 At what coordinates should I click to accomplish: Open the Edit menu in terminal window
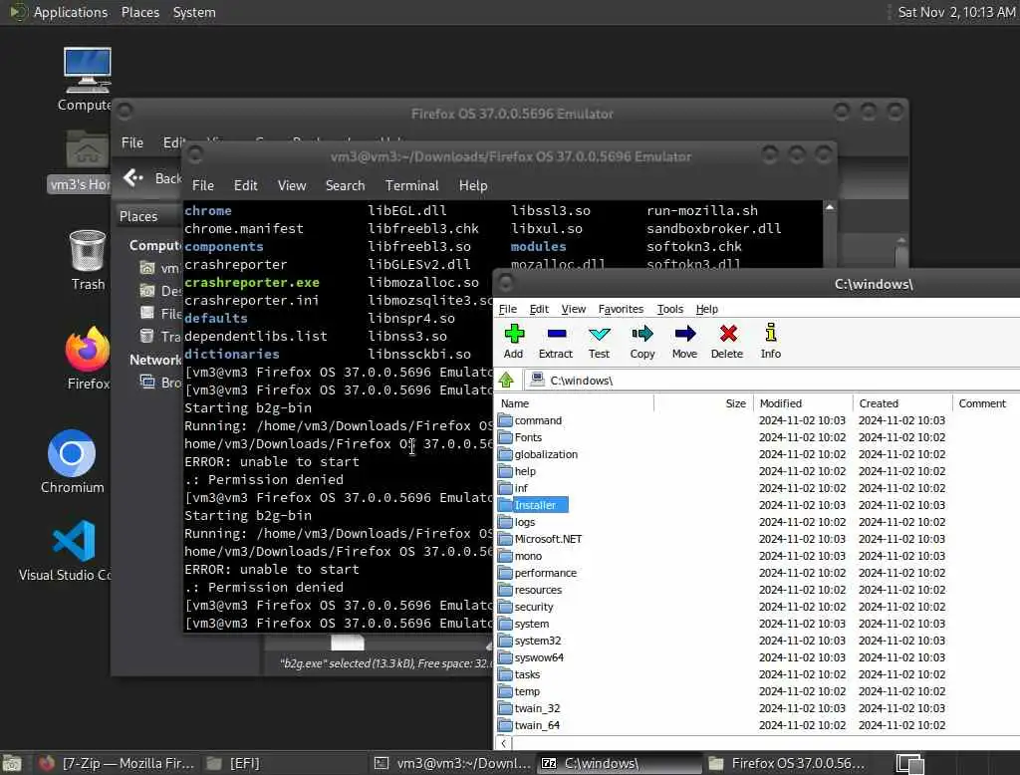coord(245,185)
